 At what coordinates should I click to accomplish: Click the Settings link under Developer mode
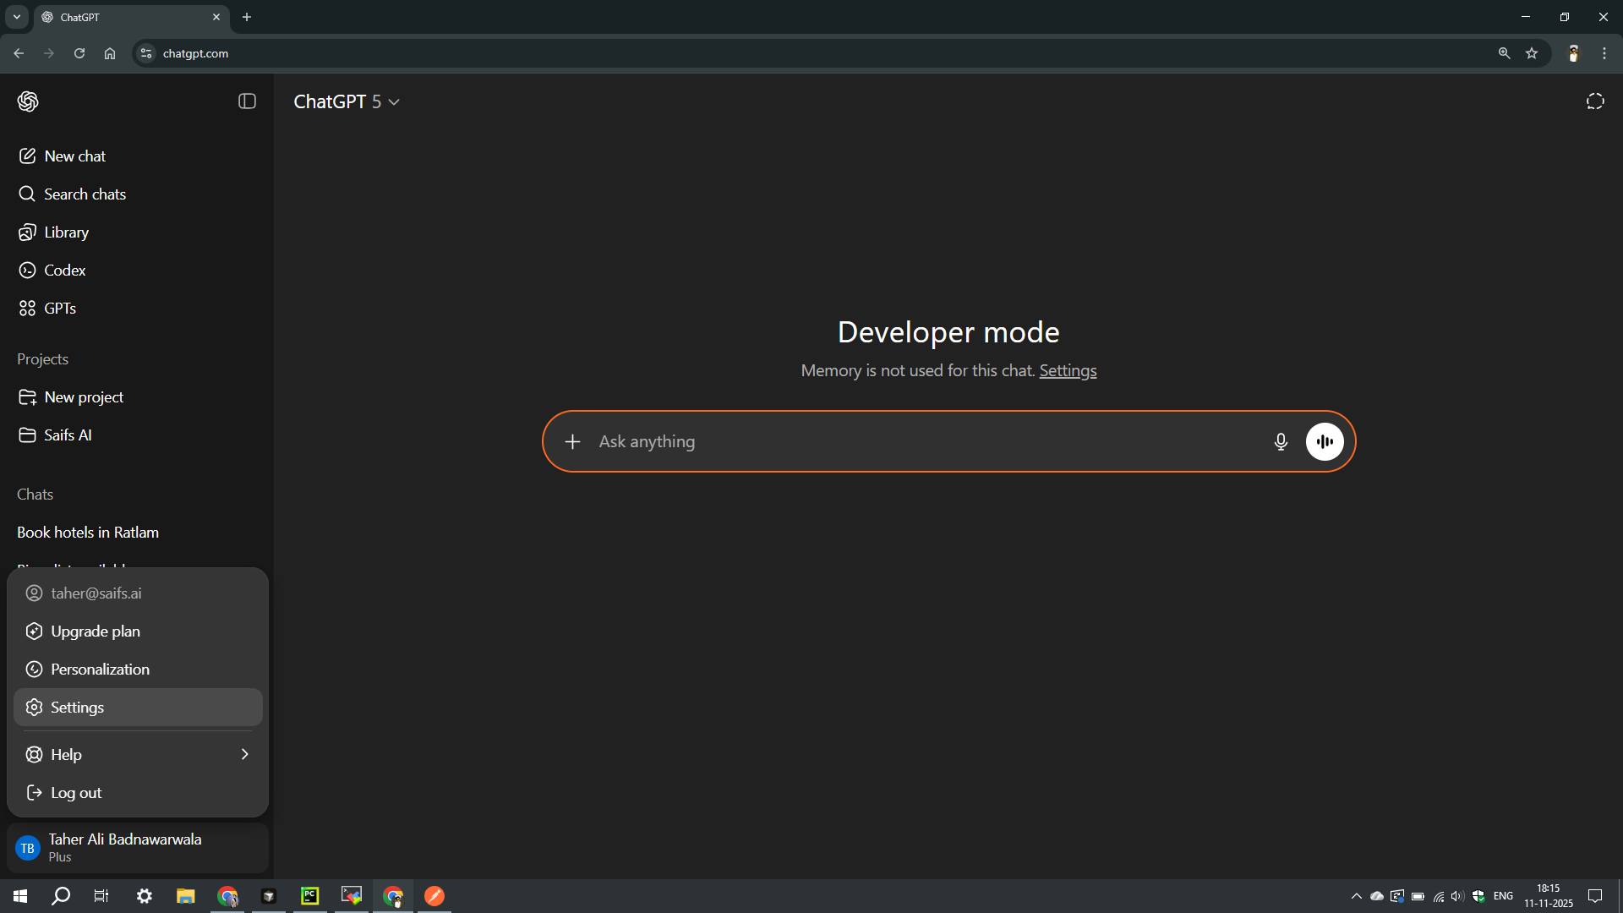(x=1068, y=371)
